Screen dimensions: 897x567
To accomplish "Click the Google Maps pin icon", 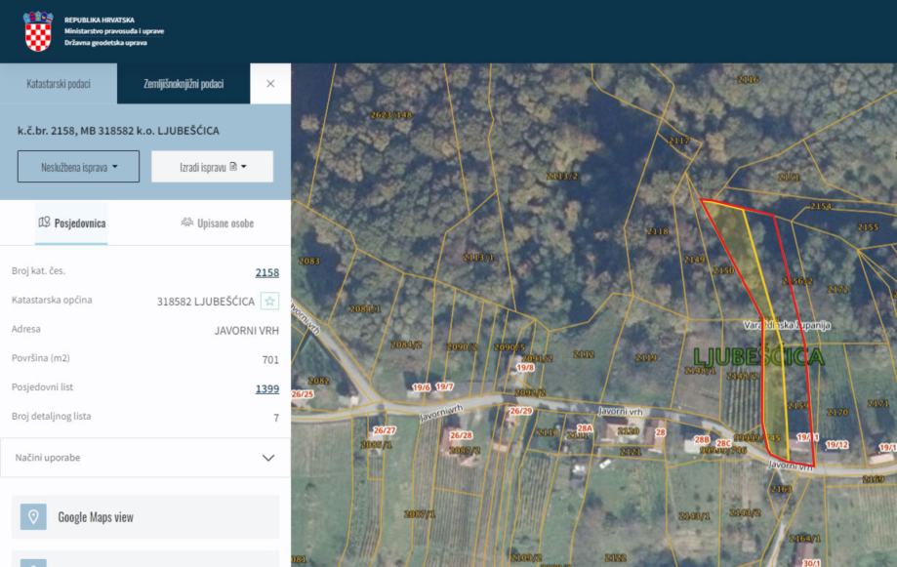I will click(x=33, y=517).
